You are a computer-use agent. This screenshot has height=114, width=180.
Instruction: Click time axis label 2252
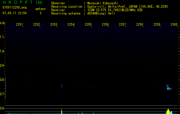point(37,25)
